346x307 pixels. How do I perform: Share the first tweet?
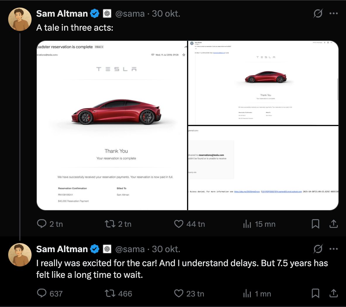pyautogui.click(x=333, y=224)
